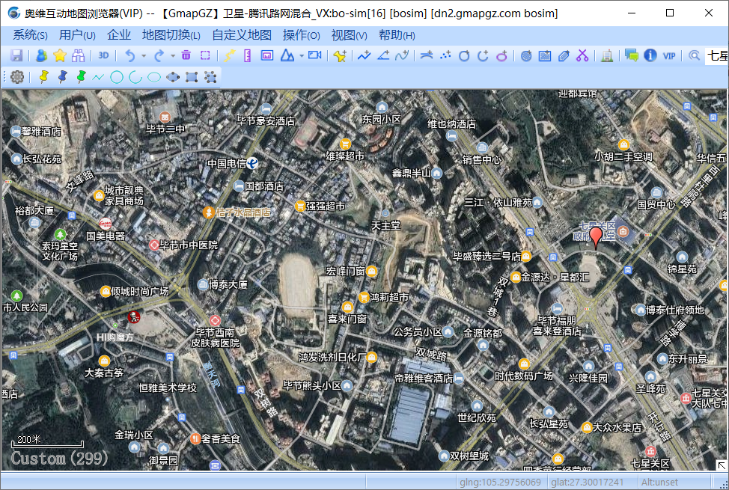Image resolution: width=729 pixels, height=490 pixels.
Task: Select the add curve tool
Action: (402, 56)
